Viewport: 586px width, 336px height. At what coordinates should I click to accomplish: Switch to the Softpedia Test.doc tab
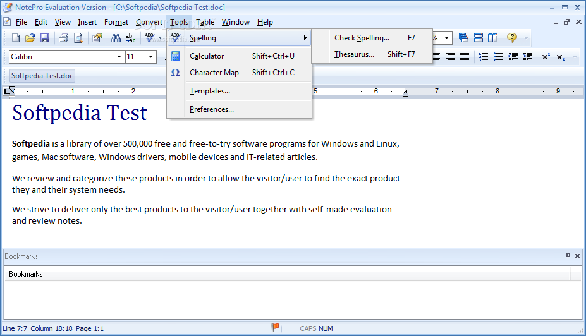point(42,76)
